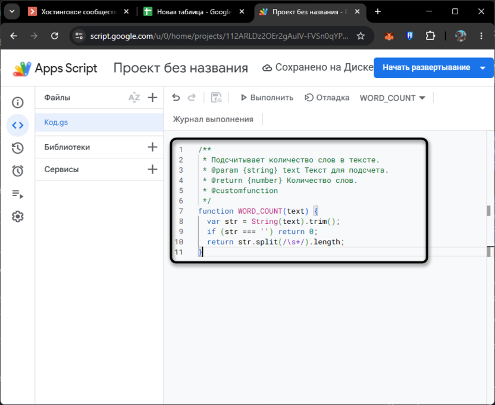Click the @return {number} comment line

(280, 180)
